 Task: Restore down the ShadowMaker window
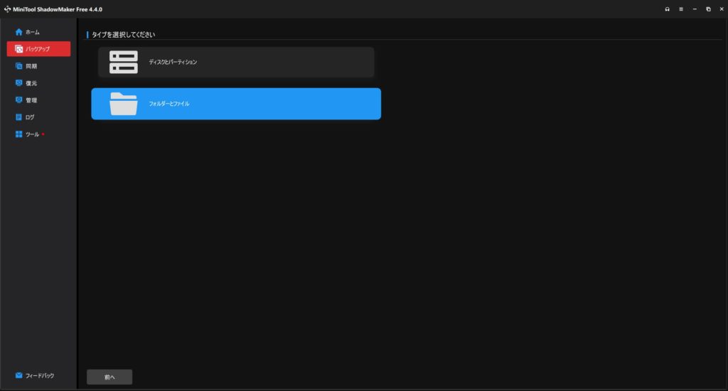[708, 9]
